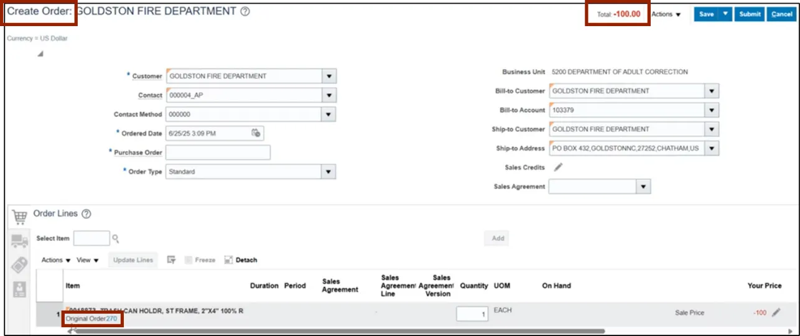
Task: Expand the Order Type dropdown
Action: pos(329,172)
